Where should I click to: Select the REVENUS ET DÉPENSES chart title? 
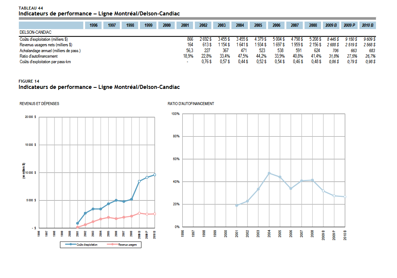[x=39, y=104]
